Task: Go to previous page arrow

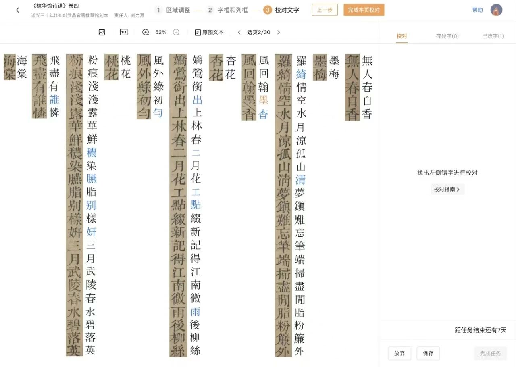Action: pos(239,32)
